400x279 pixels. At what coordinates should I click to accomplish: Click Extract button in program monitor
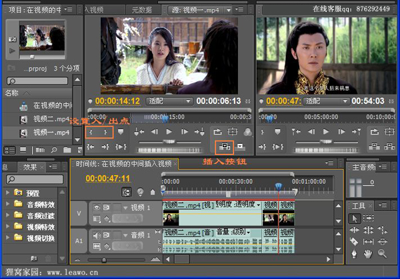click(x=389, y=146)
